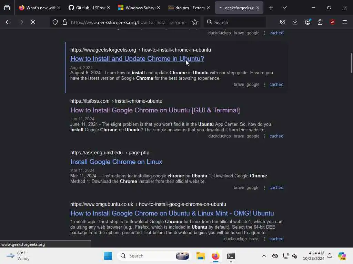Screen dimensions: 353x264
Task: Open Firefox from the taskbar
Action: (216, 256)
